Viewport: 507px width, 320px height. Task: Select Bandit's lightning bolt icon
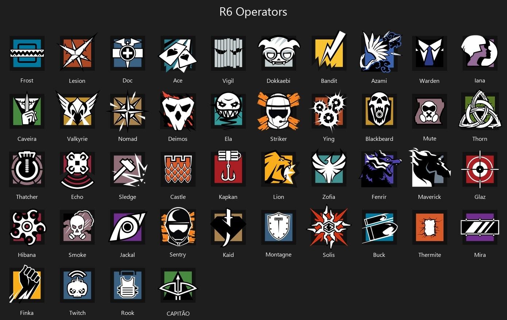click(x=329, y=51)
